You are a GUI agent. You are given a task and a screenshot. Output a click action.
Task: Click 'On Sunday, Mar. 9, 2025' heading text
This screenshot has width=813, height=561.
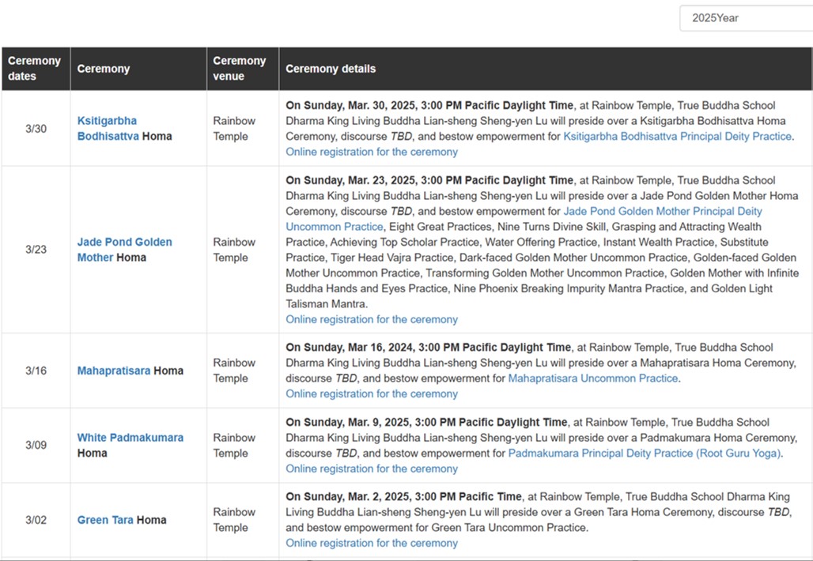coord(347,423)
